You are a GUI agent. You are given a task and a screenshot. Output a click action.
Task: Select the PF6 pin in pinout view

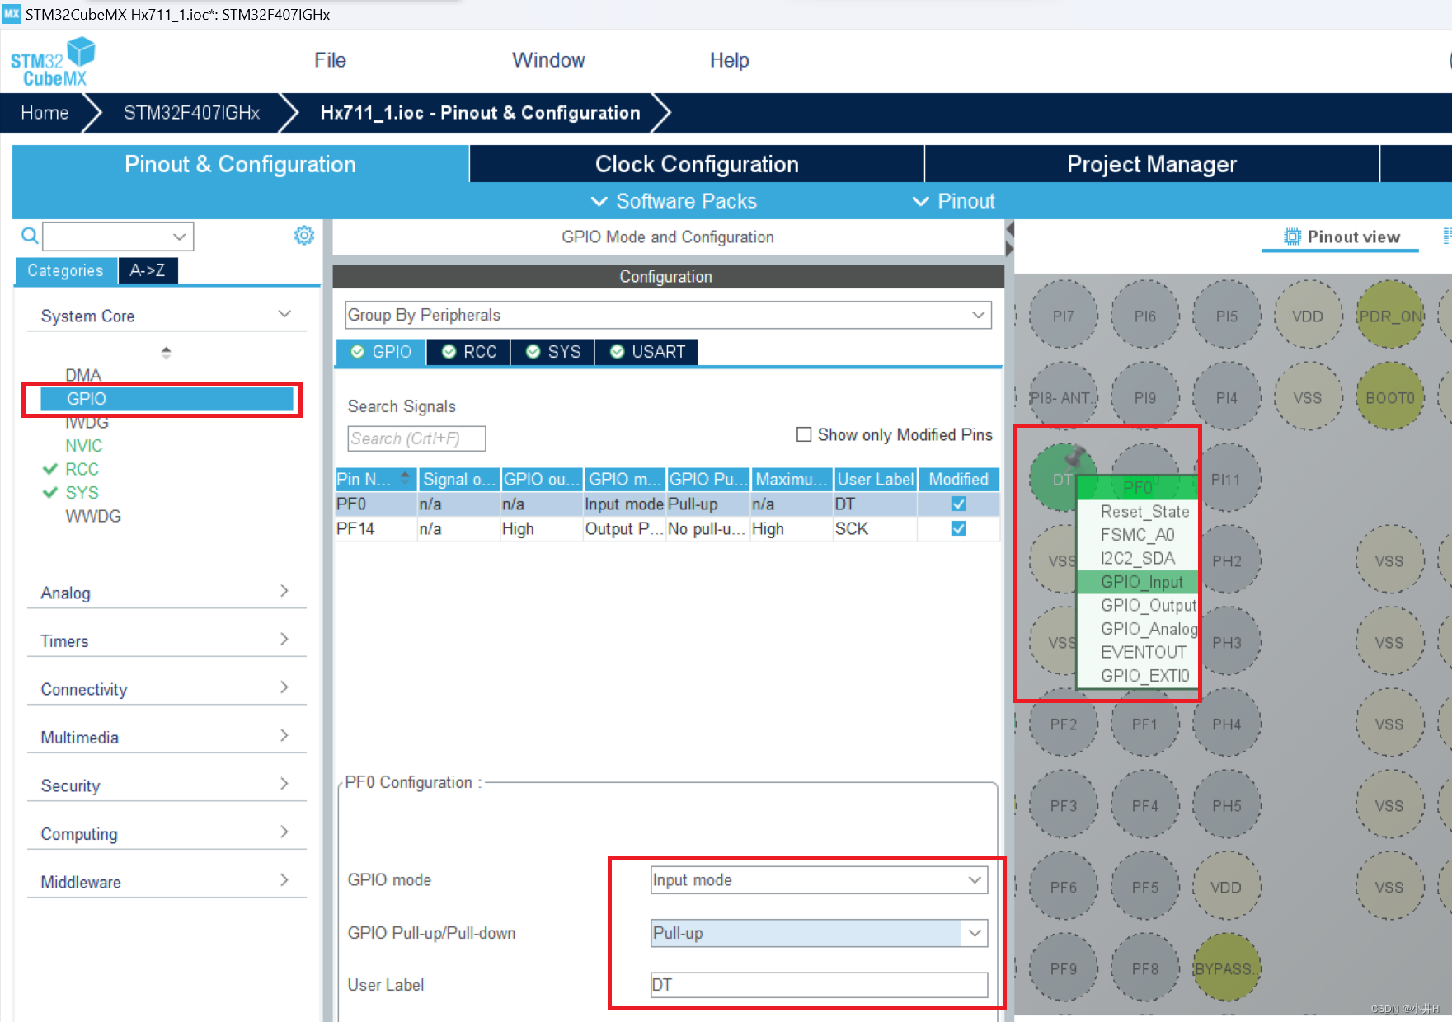pos(1064,888)
